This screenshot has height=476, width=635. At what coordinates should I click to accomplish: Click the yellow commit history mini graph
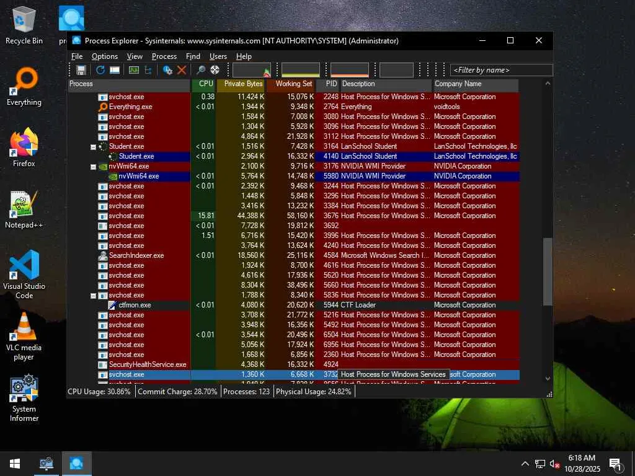(x=301, y=70)
